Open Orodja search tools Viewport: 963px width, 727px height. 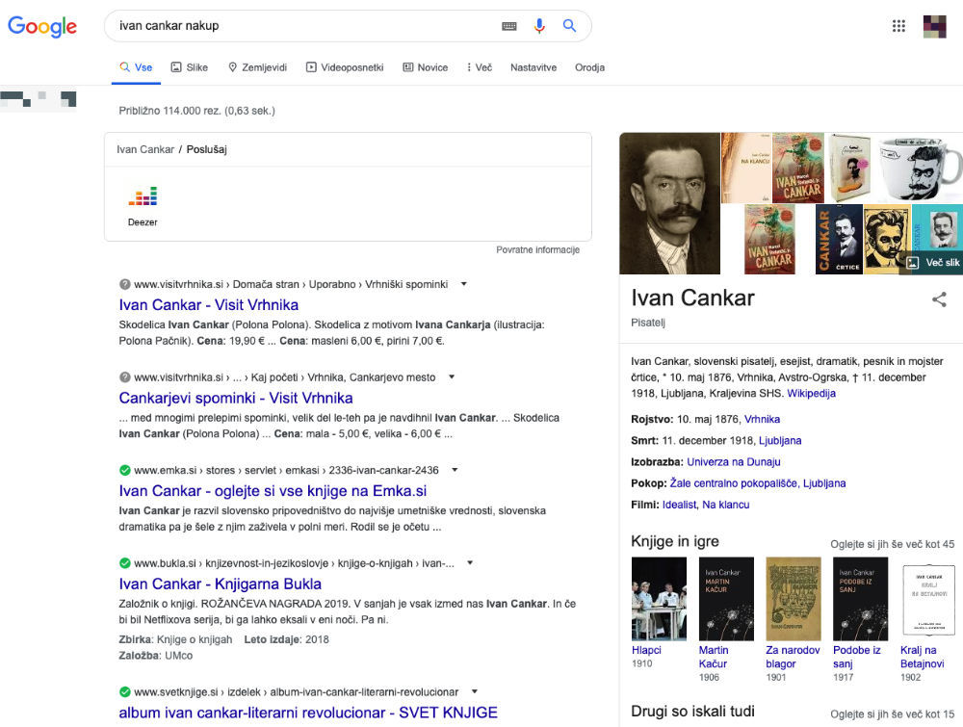[x=589, y=67]
